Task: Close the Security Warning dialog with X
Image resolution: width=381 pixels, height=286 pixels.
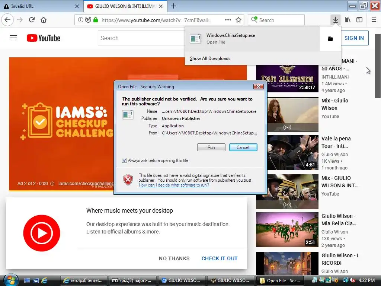Action: click(x=258, y=86)
